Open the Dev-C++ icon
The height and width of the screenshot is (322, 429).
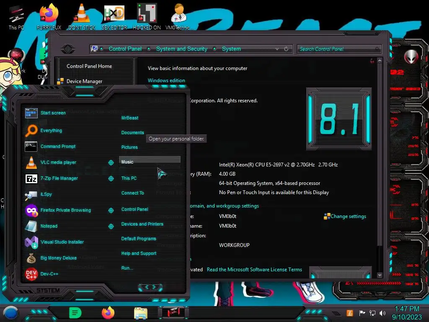tap(31, 274)
